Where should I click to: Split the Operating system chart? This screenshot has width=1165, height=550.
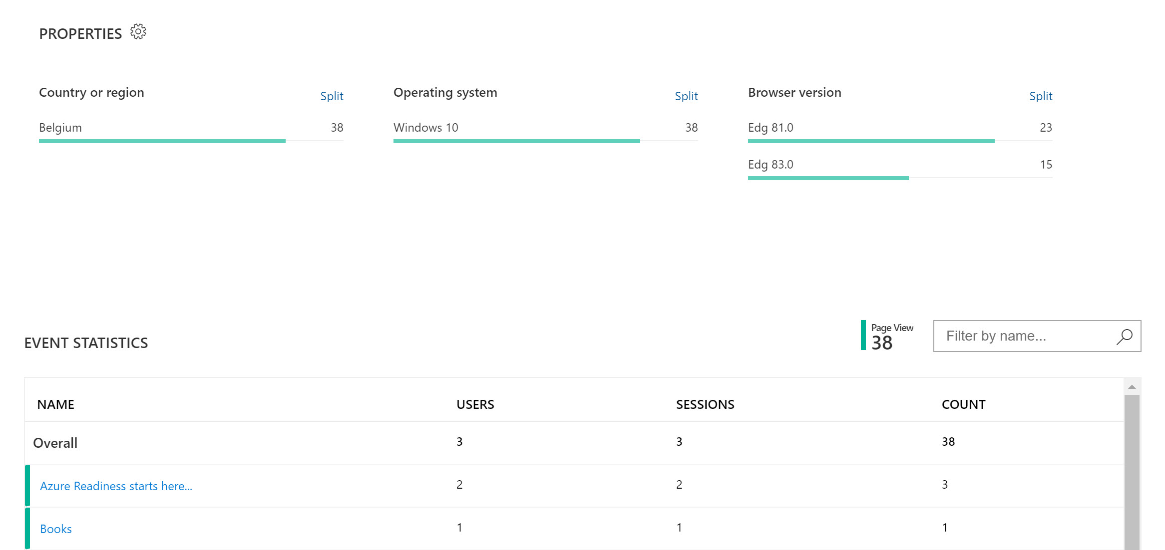tap(686, 96)
